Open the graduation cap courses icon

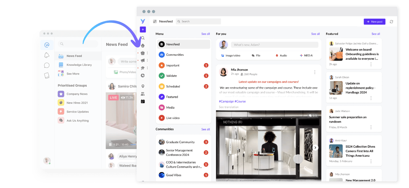tap(143, 68)
